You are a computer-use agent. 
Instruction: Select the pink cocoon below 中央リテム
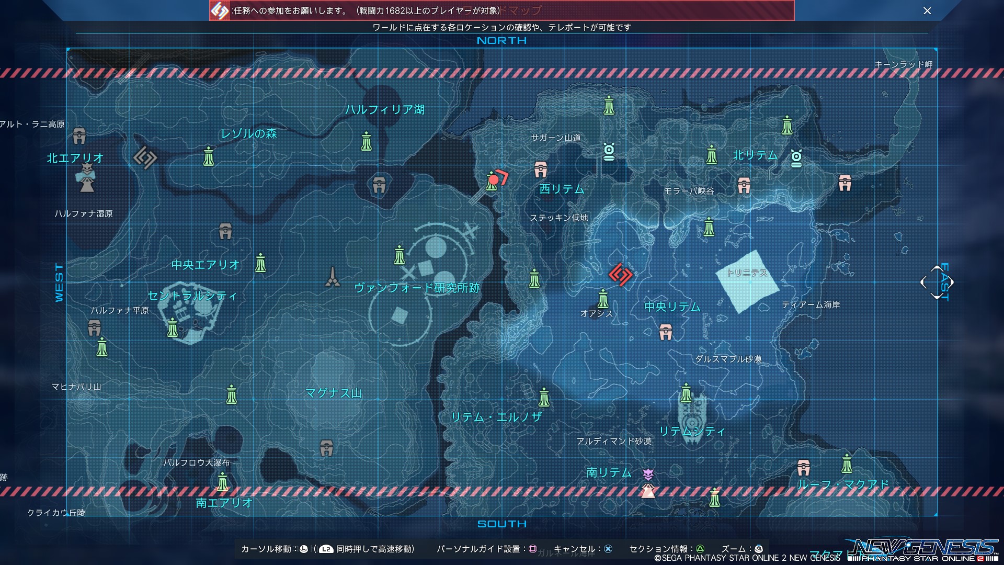point(666,332)
